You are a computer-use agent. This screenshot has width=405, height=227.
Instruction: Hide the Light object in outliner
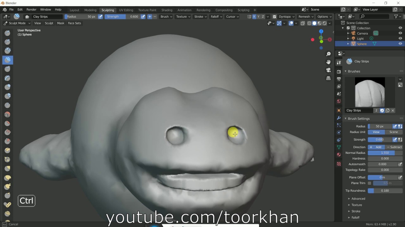[x=400, y=38]
